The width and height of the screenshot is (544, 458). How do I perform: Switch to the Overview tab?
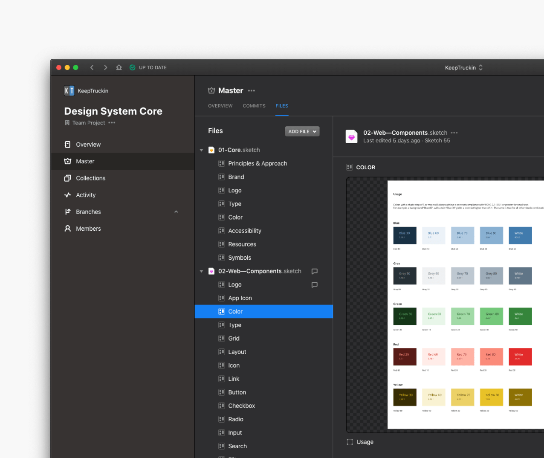point(220,106)
